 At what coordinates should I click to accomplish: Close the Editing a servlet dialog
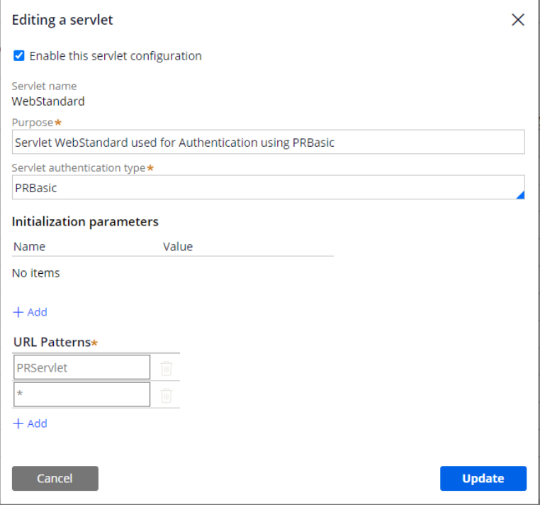coord(518,20)
